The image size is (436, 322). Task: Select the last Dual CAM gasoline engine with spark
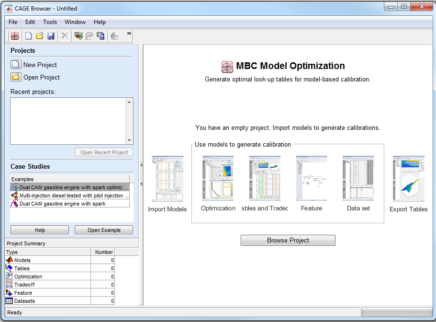pos(70,204)
